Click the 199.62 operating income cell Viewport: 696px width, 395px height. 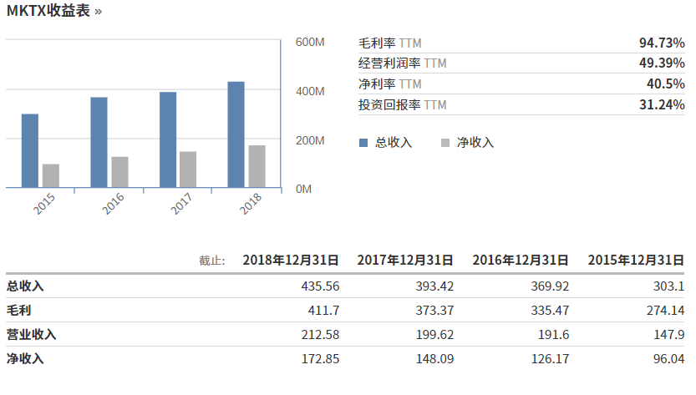pyautogui.click(x=434, y=335)
